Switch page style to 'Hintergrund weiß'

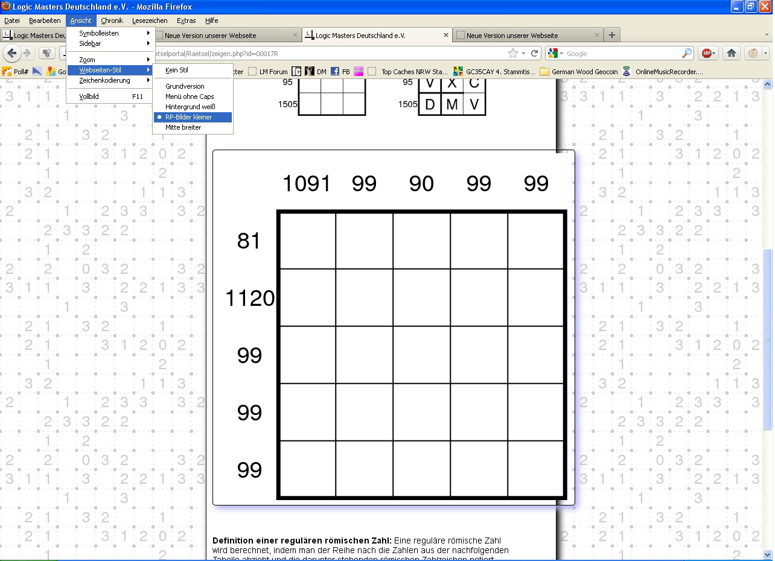[190, 107]
